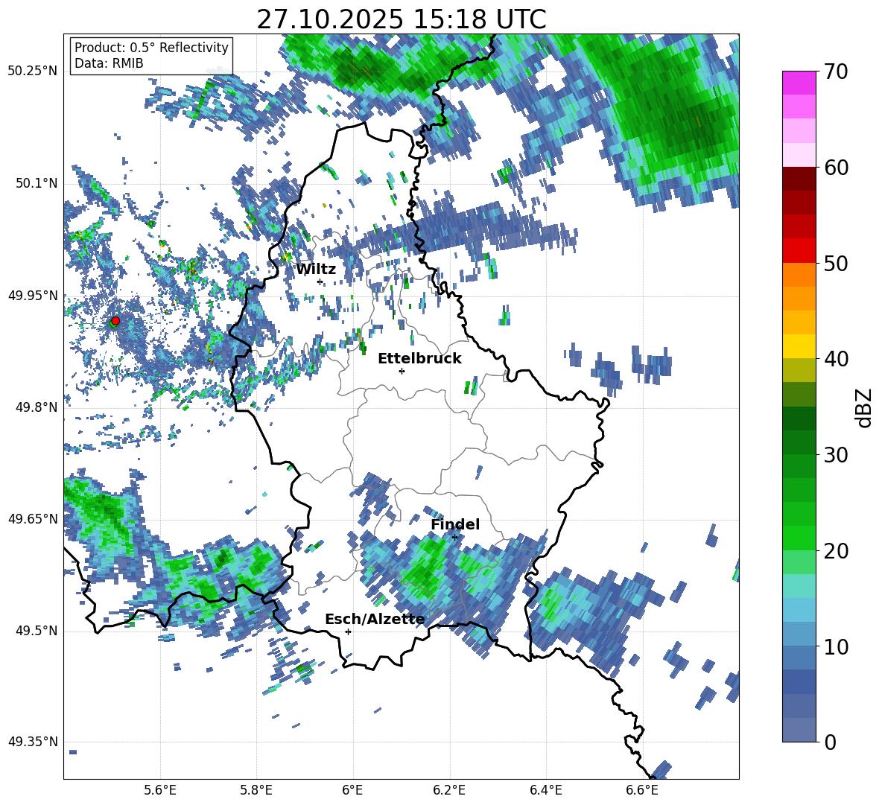Click the Esch/Alzette city label
Image resolution: width=882 pixels, height=805 pixels.
(375, 619)
